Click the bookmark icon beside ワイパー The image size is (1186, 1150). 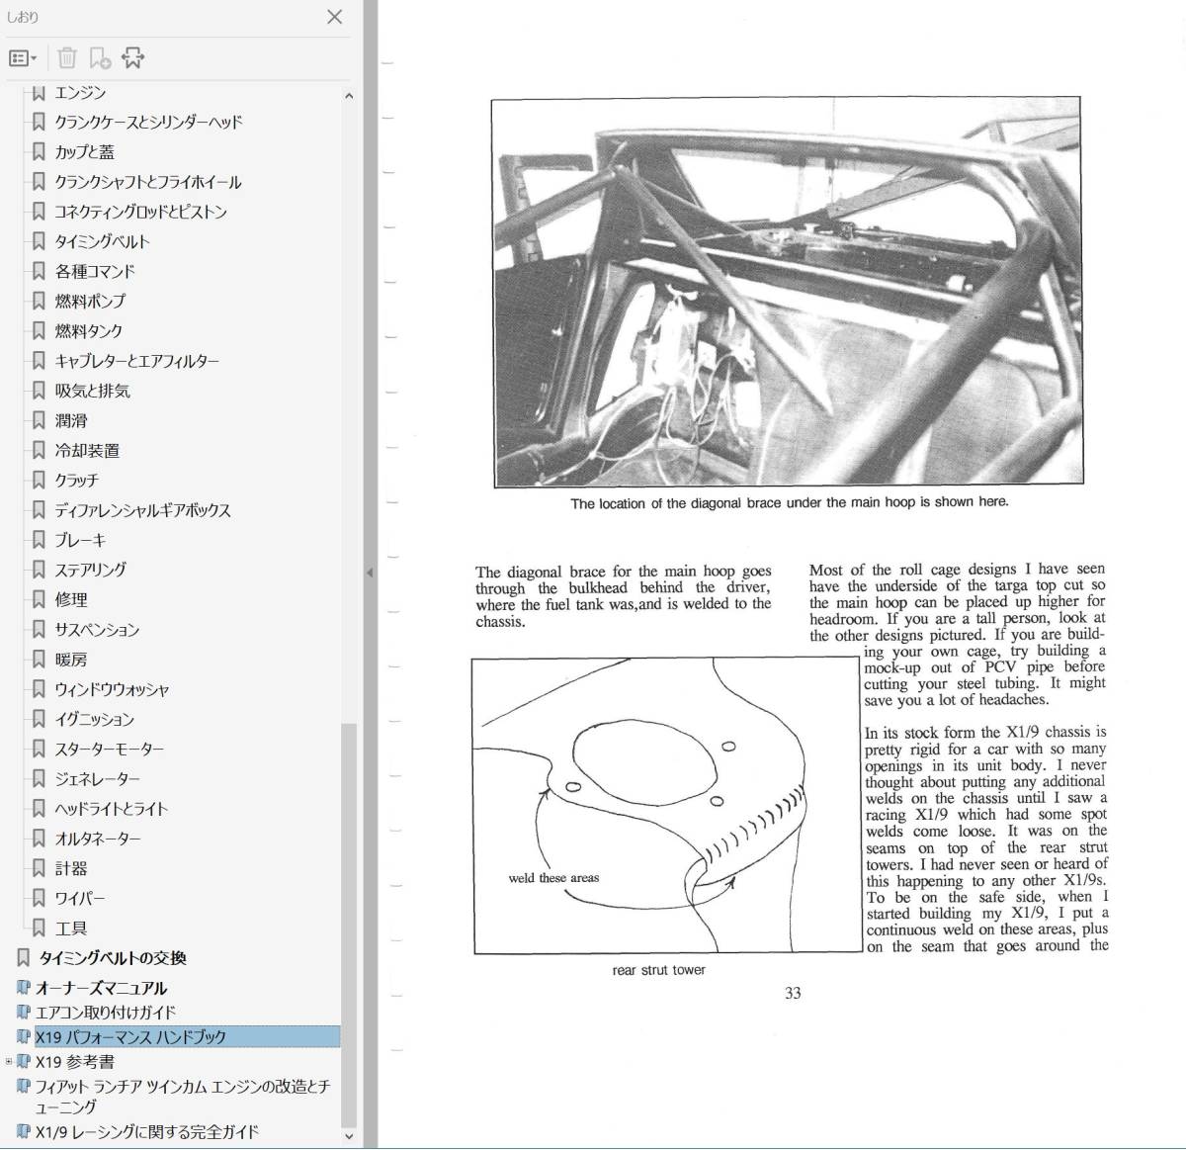pyautogui.click(x=39, y=898)
